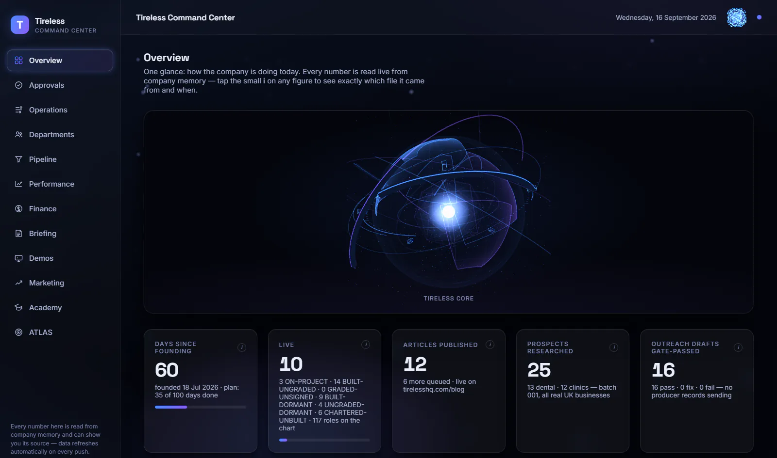Open the Finance section
Image resolution: width=777 pixels, height=458 pixels.
[x=60, y=209]
